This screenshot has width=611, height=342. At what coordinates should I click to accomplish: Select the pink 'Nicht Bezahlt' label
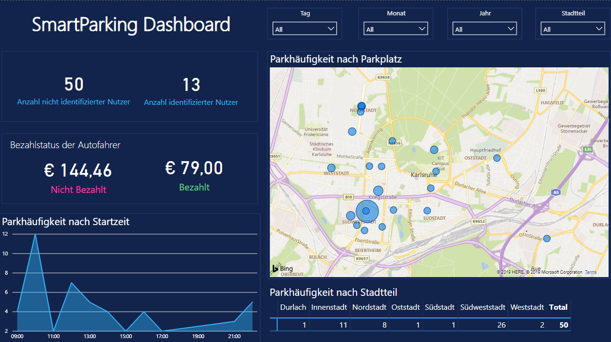click(x=79, y=190)
